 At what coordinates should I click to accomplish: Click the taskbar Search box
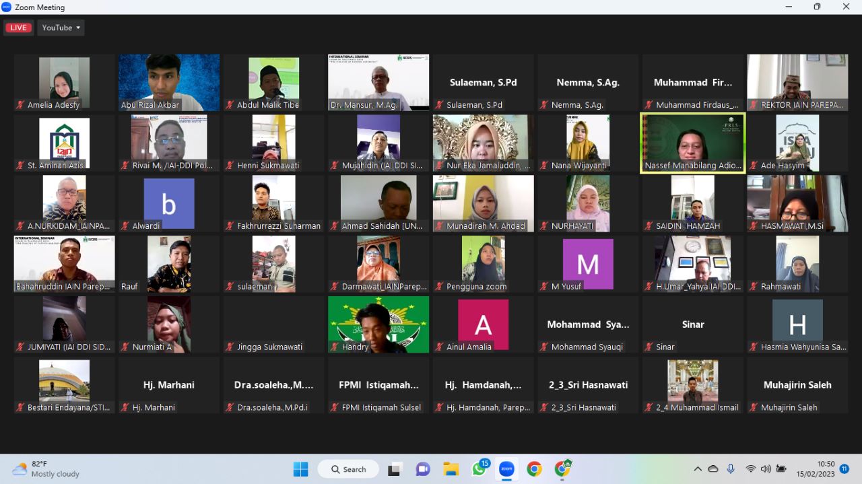click(x=347, y=469)
